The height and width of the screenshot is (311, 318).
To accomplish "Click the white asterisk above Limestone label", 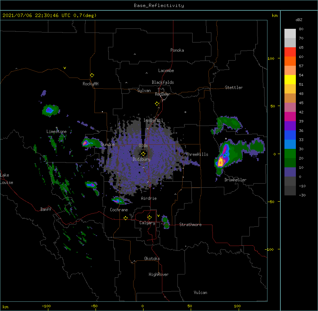I will (x=56, y=128).
